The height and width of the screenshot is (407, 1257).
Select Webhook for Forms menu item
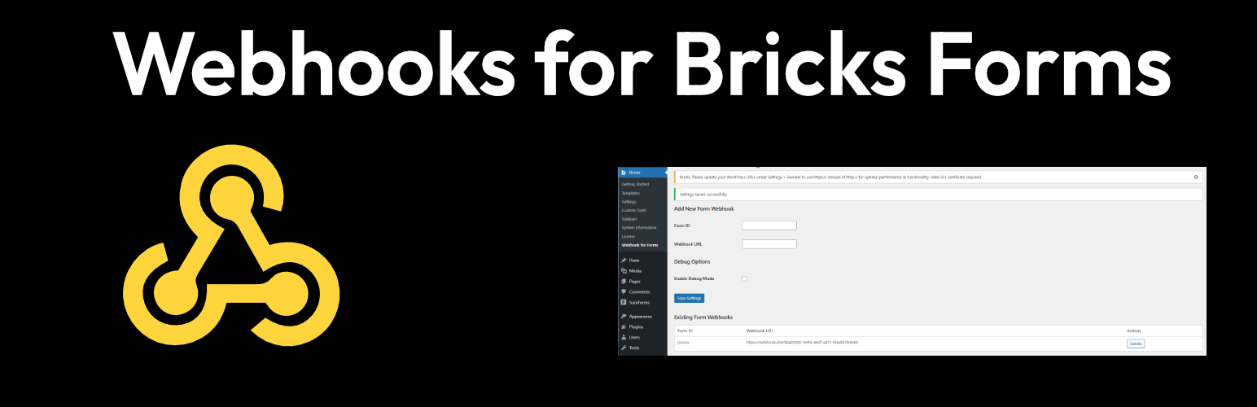click(640, 245)
